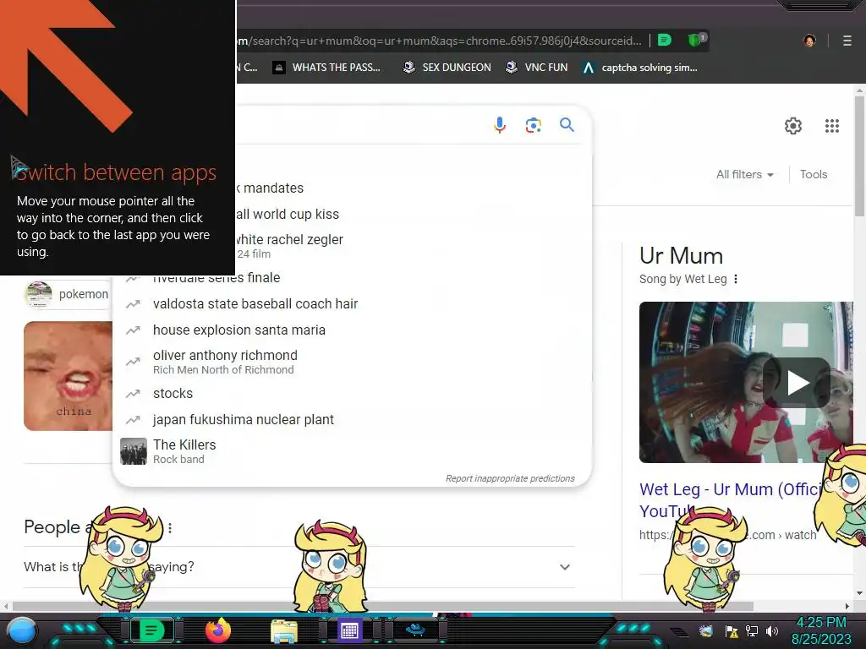Image resolution: width=866 pixels, height=649 pixels.
Task: Open File Explorer from the taskbar
Action: 284,631
